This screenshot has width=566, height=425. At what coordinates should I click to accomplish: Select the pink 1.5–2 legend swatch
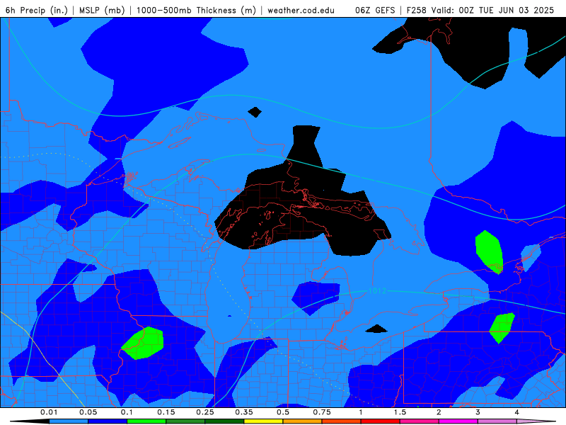[x=420, y=421]
